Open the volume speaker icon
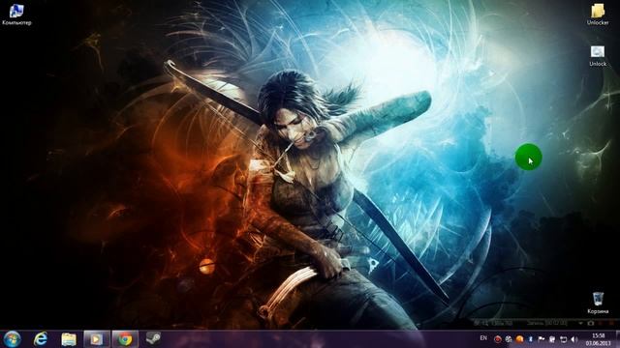This screenshot has width=620, height=348. [574, 339]
